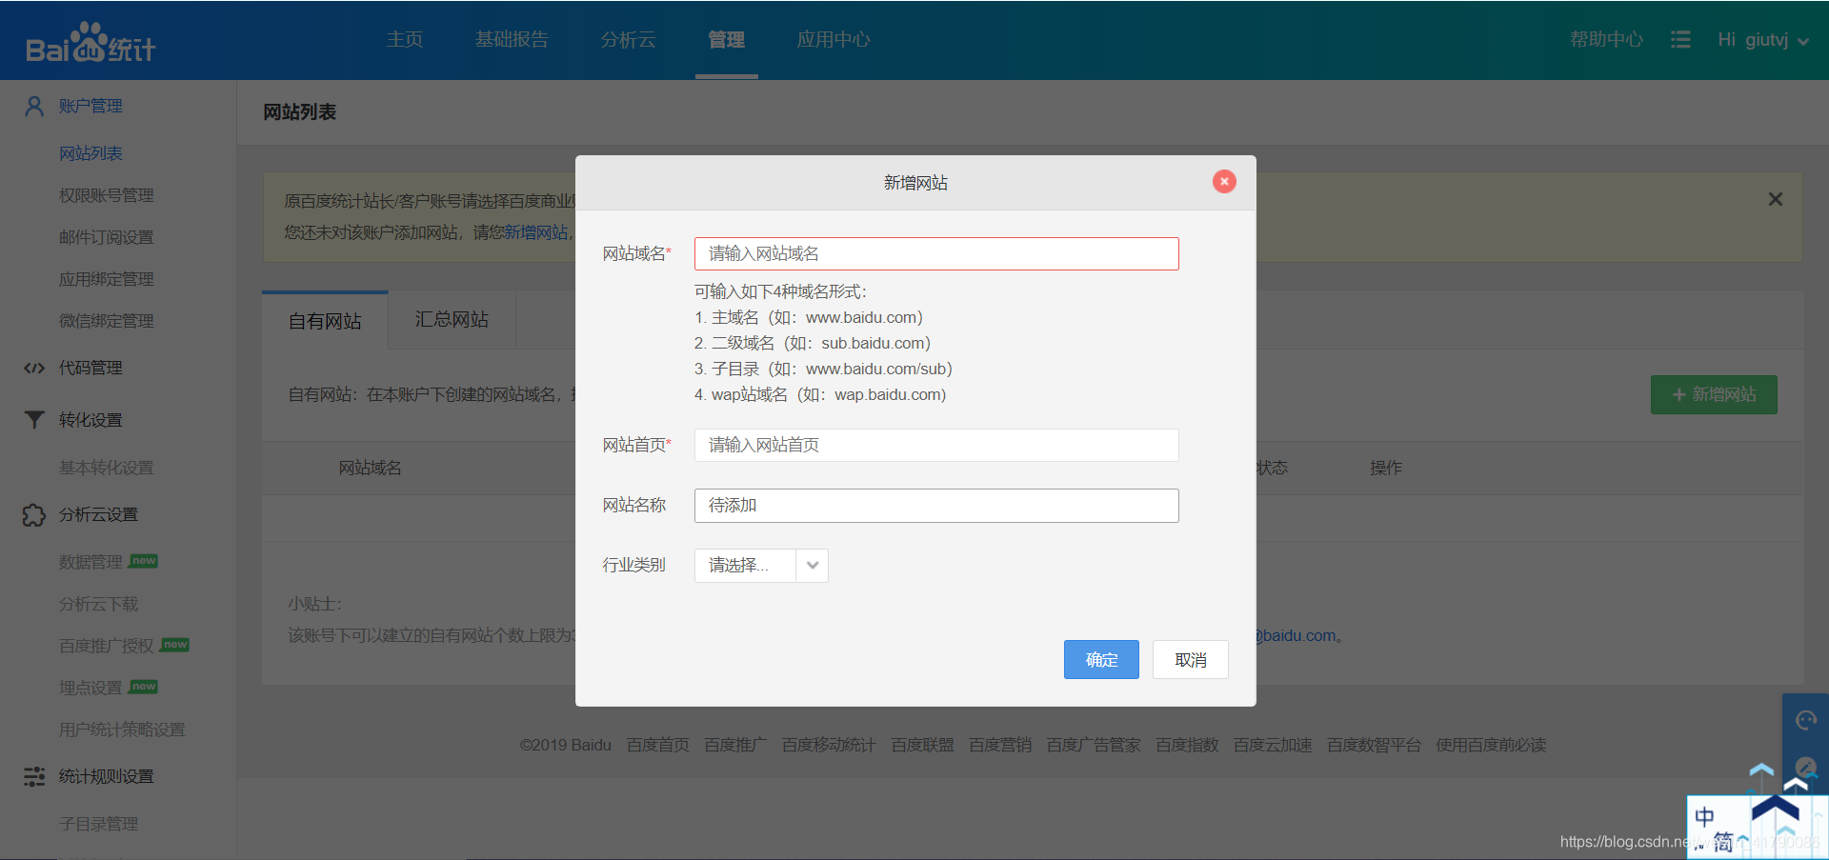
Task: Click 百度营销 footer link
Action: coord(1000,745)
